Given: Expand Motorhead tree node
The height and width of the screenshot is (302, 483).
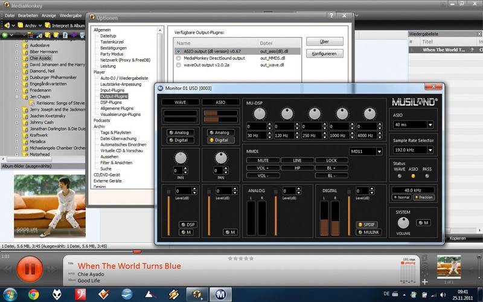Looking at the screenshot, I should coord(17,154).
